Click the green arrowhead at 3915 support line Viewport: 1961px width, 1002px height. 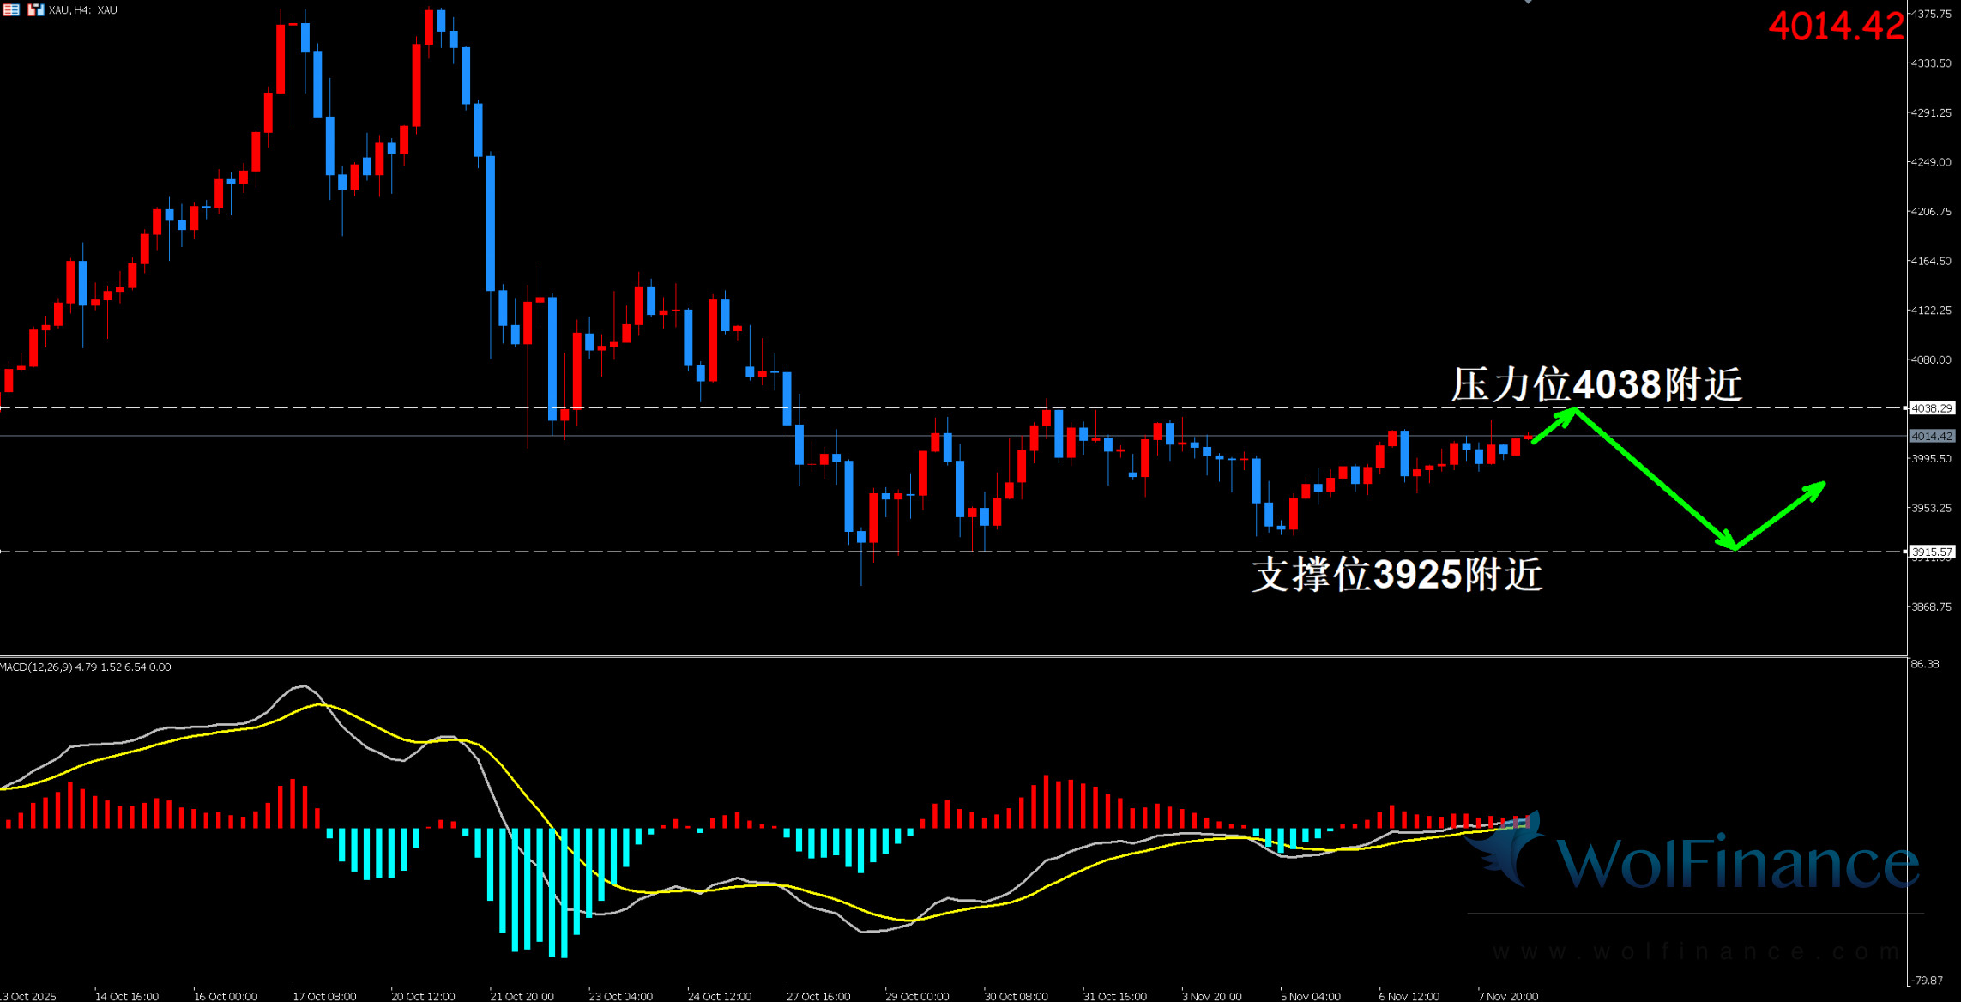point(1728,543)
